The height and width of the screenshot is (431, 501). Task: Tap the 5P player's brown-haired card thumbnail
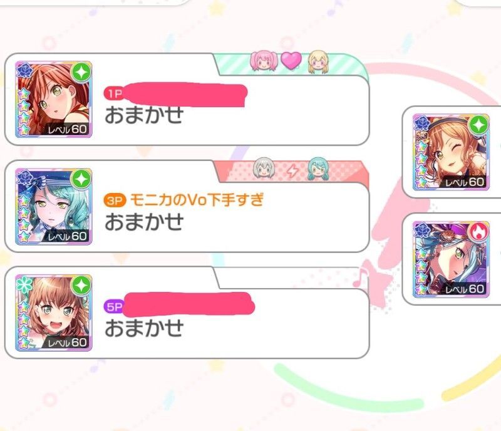54,313
